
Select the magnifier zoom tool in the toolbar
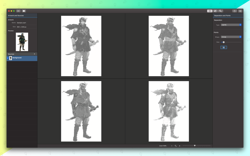(x=220, y=11)
